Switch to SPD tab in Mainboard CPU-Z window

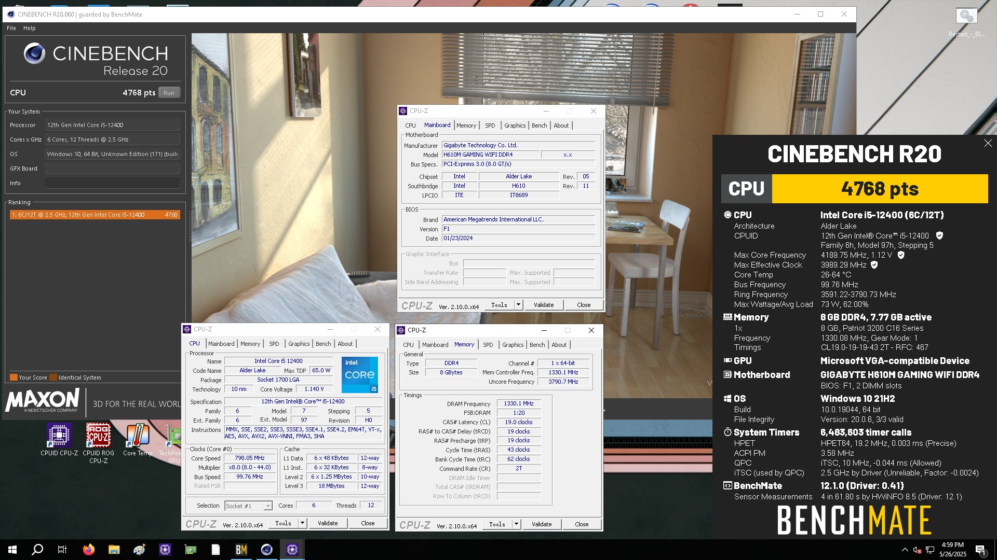[x=490, y=125]
